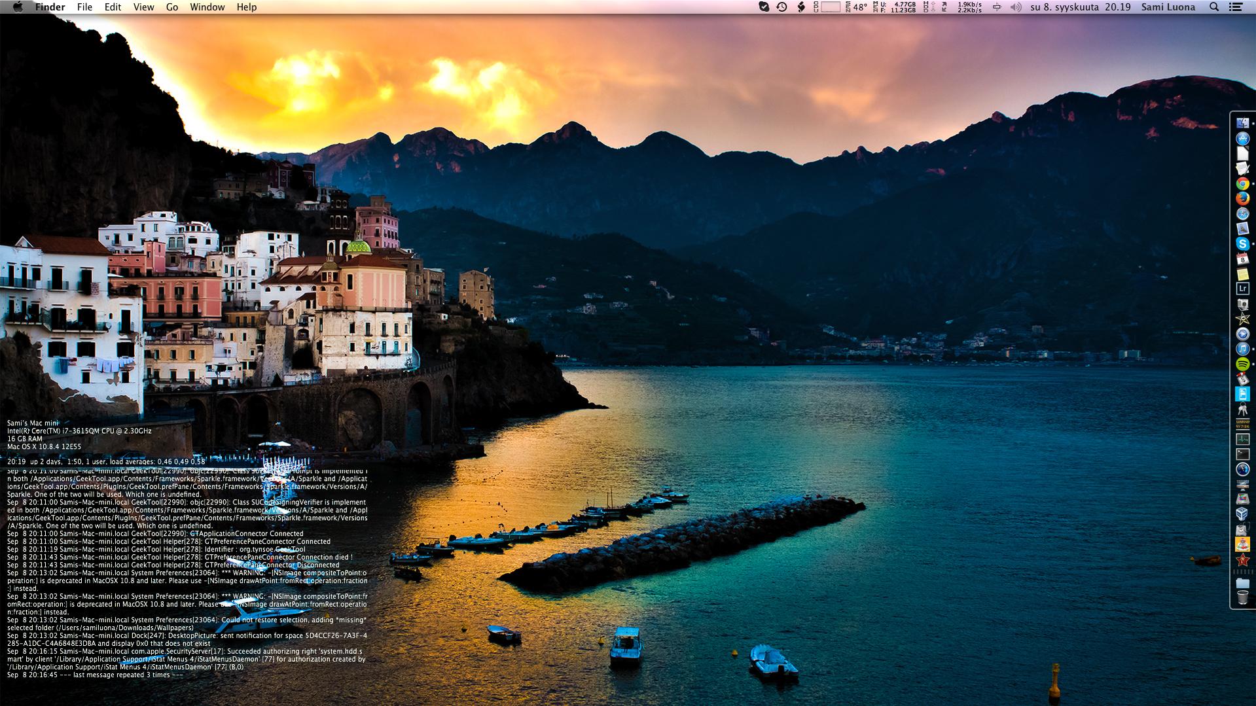Open Google Chrome from the Dock
The height and width of the screenshot is (706, 1256).
(x=1242, y=184)
